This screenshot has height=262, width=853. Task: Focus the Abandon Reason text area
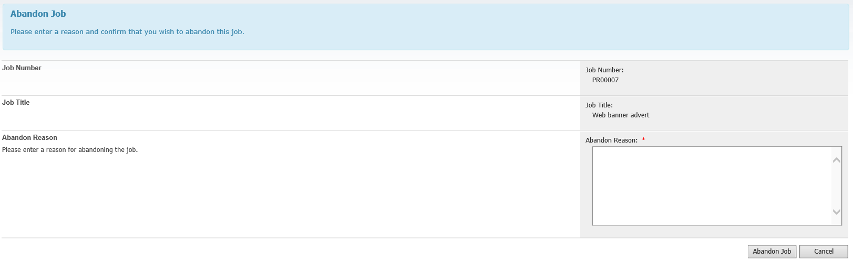pos(712,185)
